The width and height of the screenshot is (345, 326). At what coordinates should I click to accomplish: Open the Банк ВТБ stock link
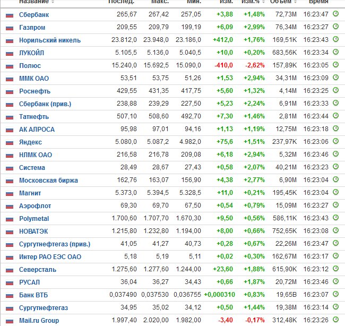[x=33, y=295]
